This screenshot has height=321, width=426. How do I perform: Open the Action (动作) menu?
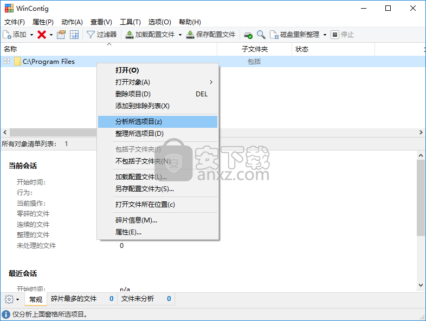72,22
